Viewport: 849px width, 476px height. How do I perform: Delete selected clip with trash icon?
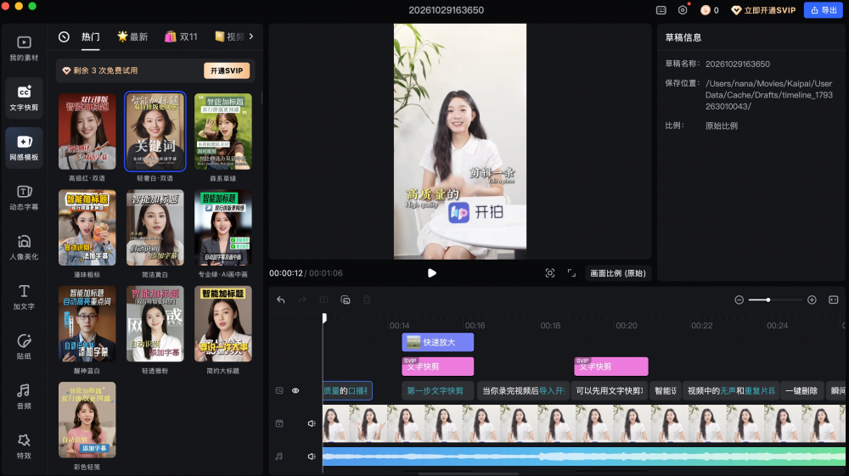coord(367,300)
